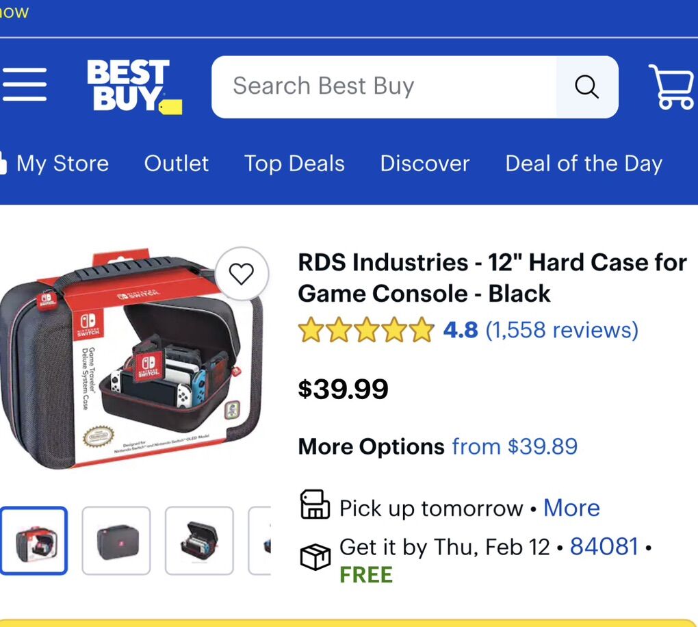This screenshot has width=698, height=627.
Task: Open the My Store menu item
Action: (x=62, y=164)
